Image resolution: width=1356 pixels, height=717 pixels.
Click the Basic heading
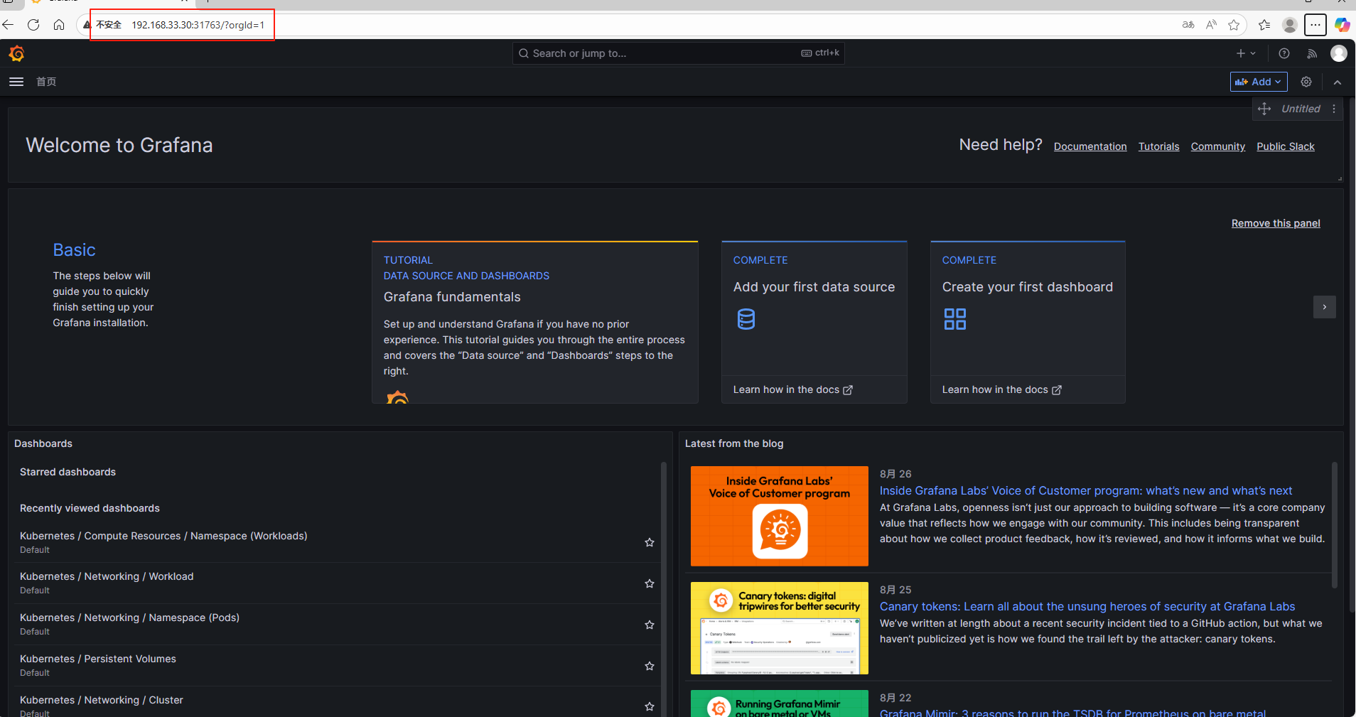(x=74, y=250)
